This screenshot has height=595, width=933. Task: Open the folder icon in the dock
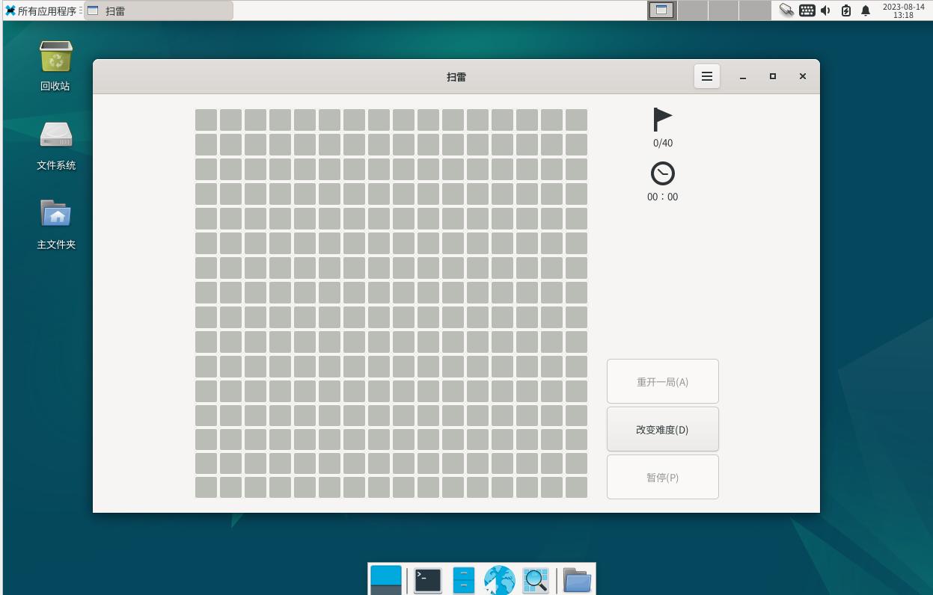pyautogui.click(x=577, y=580)
